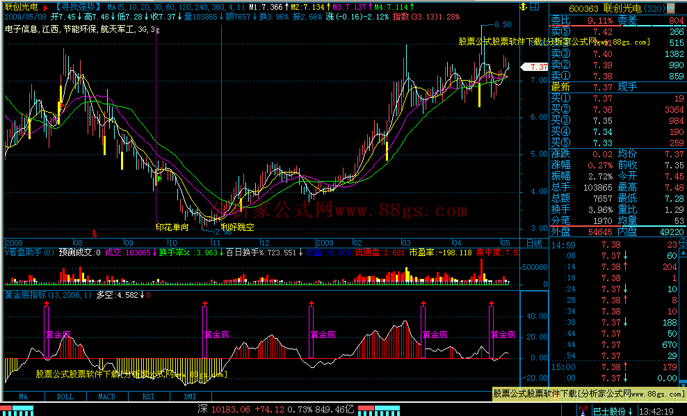Viewport: 687px width, 416px height.
Task: Click the 总手 103865 value
Action: (598, 188)
